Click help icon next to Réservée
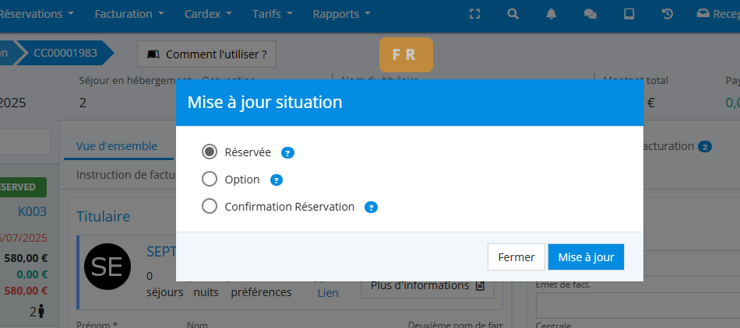 (x=287, y=153)
